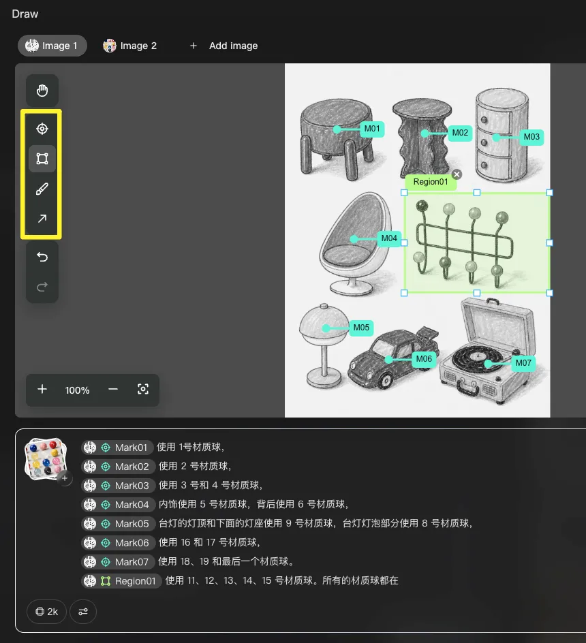Click the undo icon
Image resolution: width=586 pixels, height=643 pixels.
42,257
